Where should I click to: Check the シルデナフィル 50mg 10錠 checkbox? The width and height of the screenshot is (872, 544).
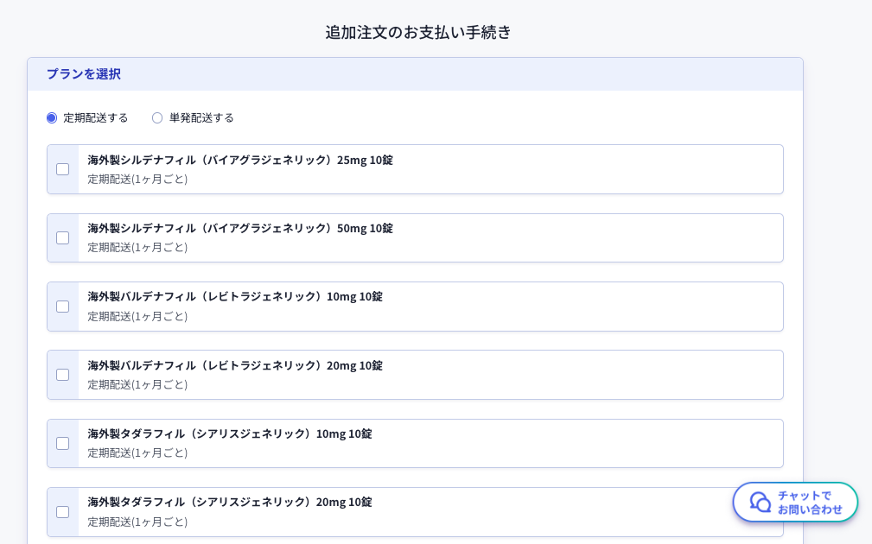pyautogui.click(x=63, y=237)
